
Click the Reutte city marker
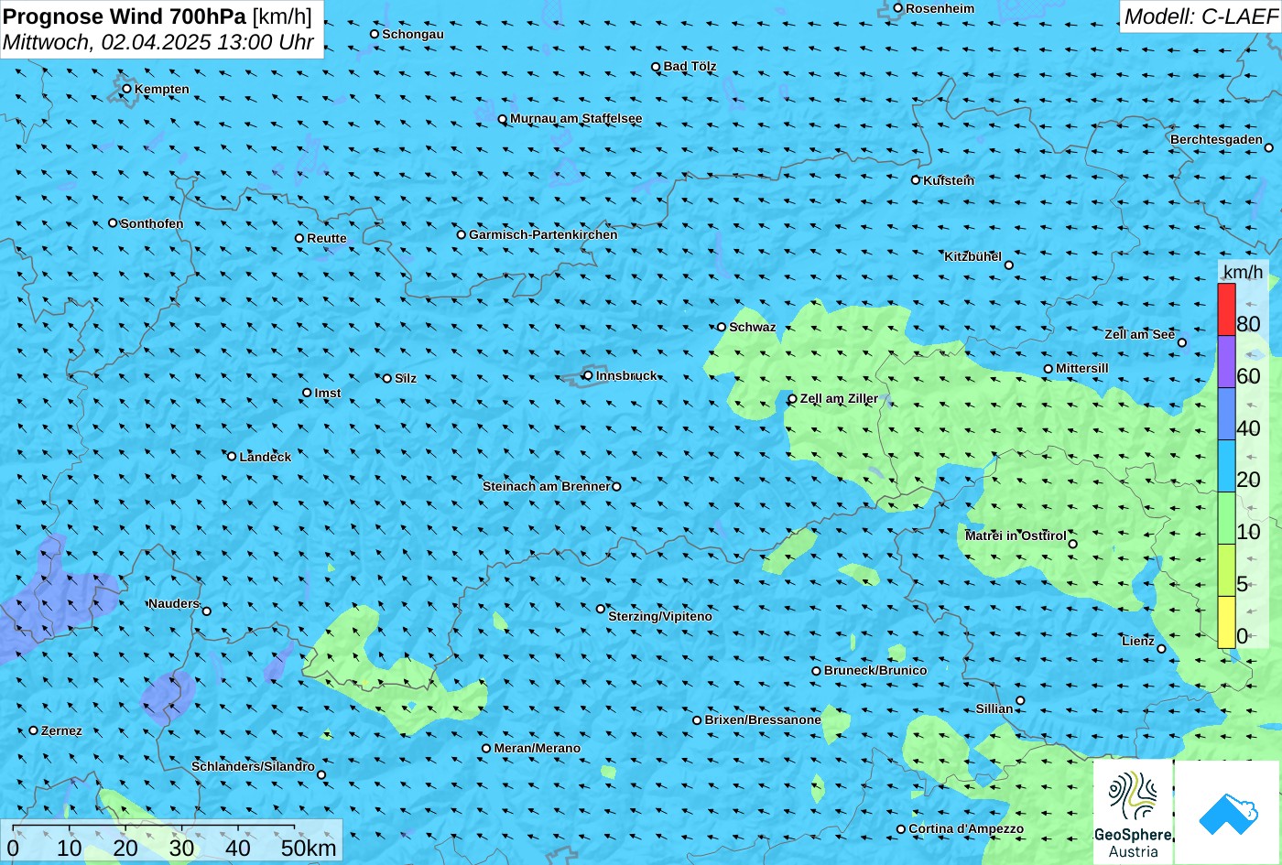coord(299,238)
